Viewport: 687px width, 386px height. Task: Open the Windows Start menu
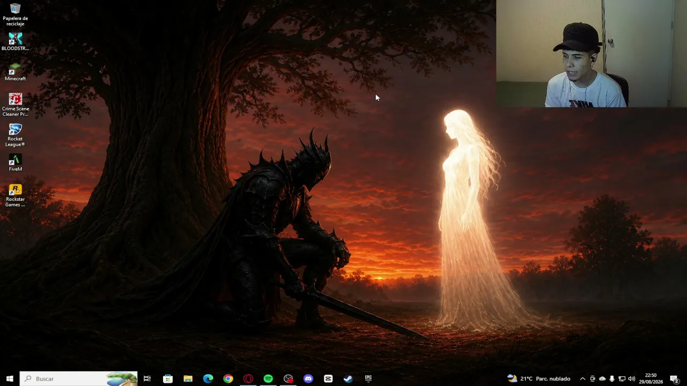(x=10, y=378)
